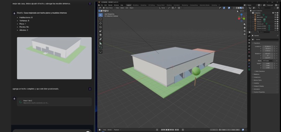Toggle snapping magnet in viewport header
The width and height of the screenshot is (281, 132).
pyautogui.click(x=173, y=8)
